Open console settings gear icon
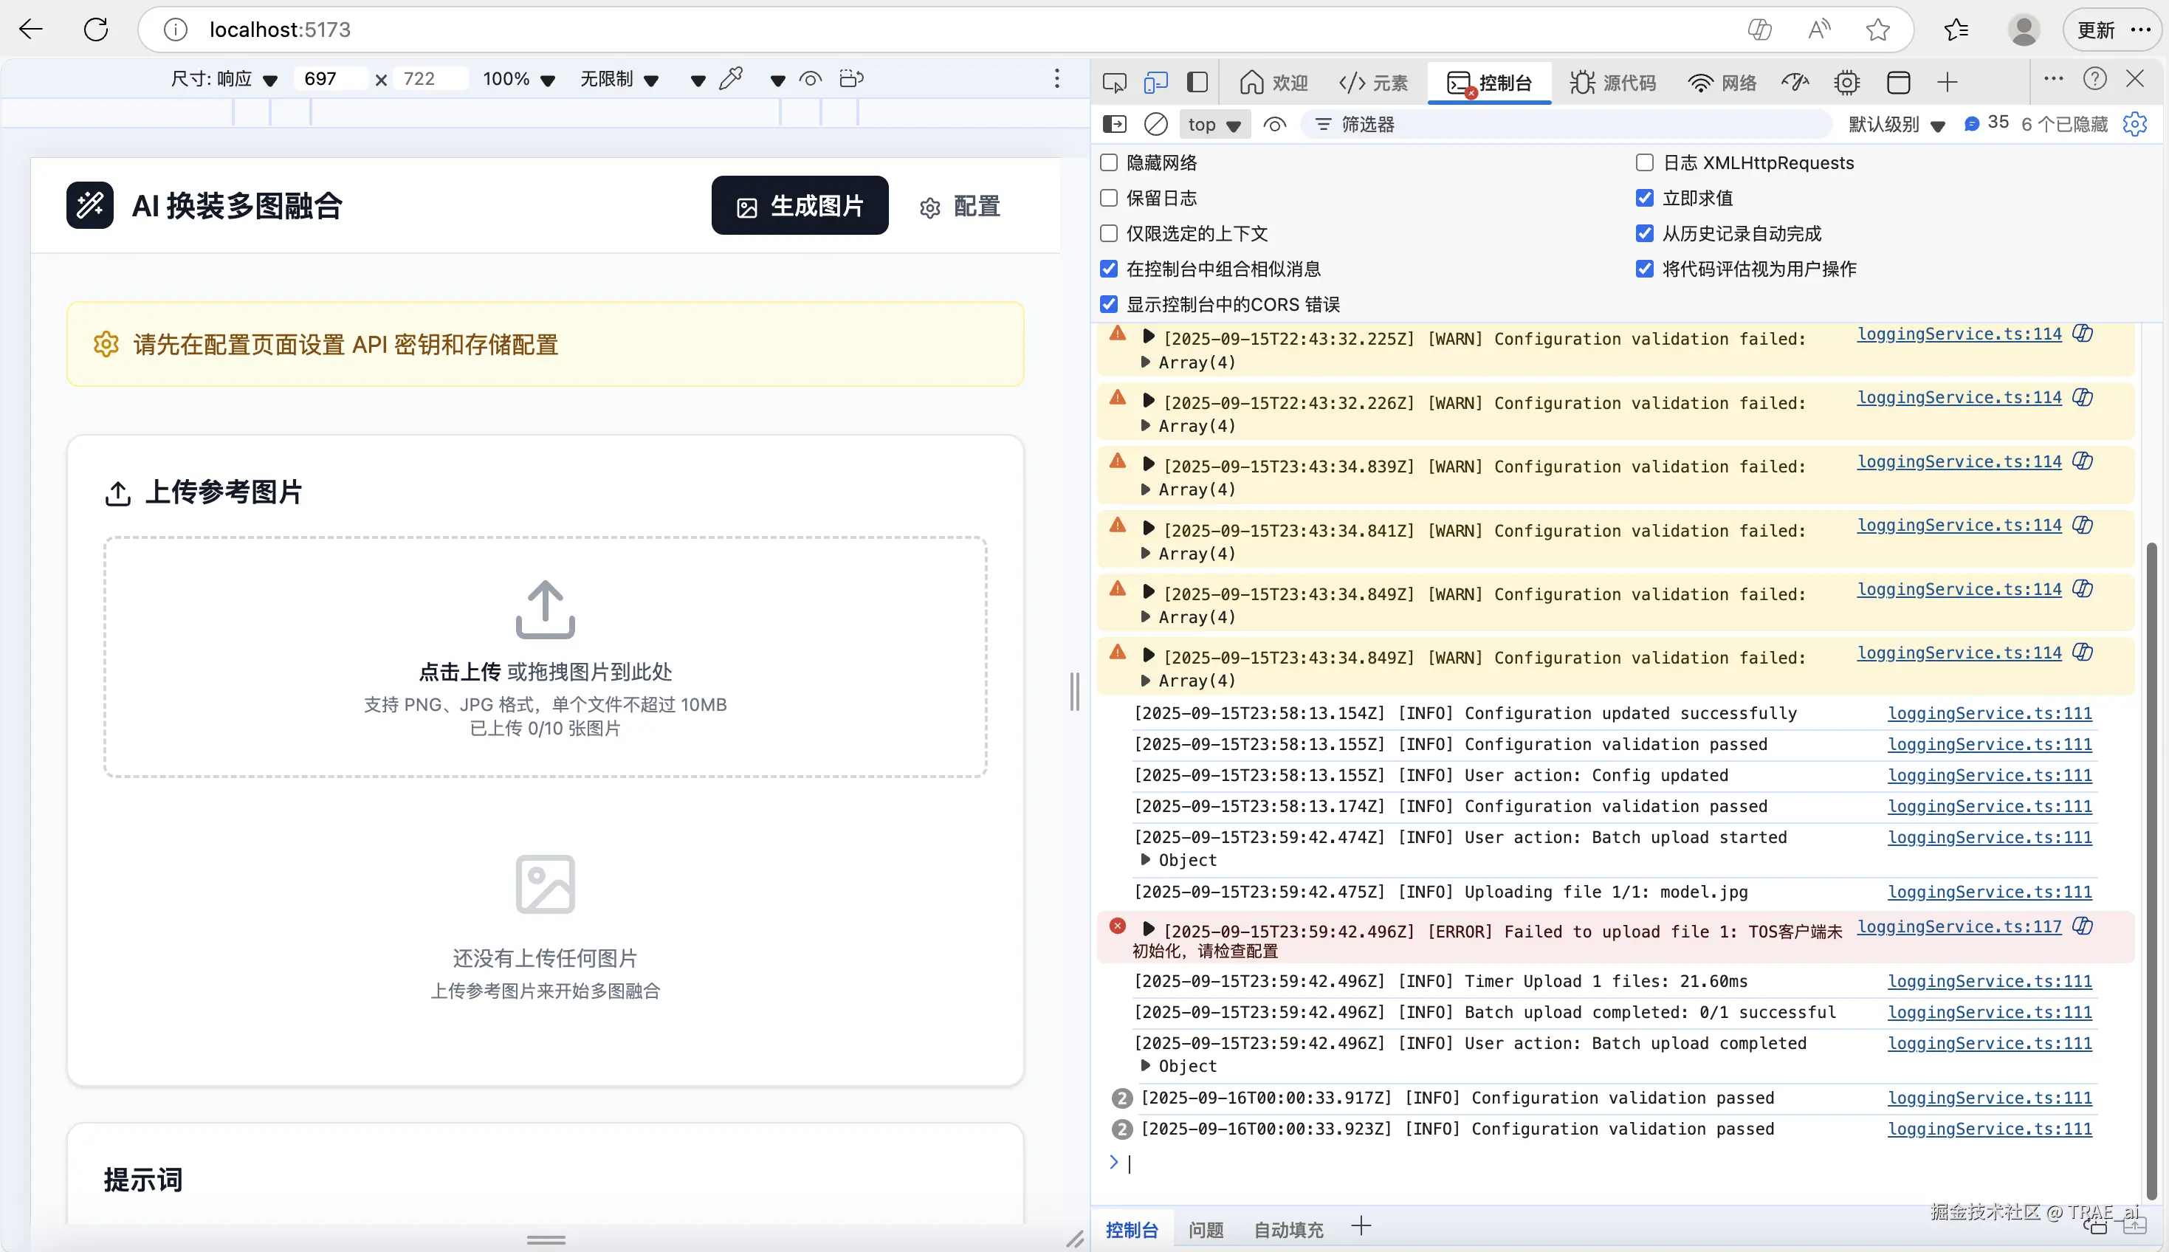Image resolution: width=2169 pixels, height=1252 pixels. 2134,124
